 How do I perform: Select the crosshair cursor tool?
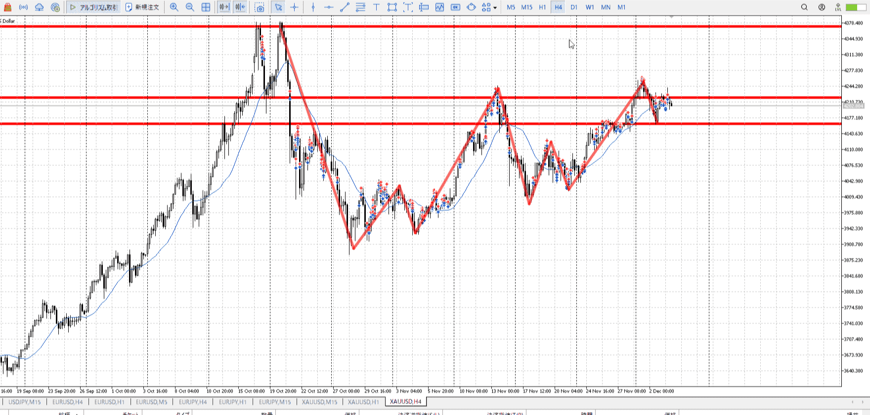[x=295, y=7]
